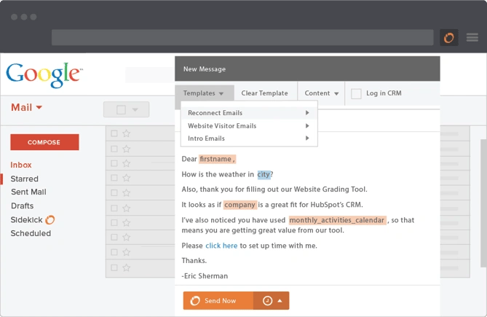
Task: Check the first email's checkbox
Action: pyautogui.click(x=113, y=133)
